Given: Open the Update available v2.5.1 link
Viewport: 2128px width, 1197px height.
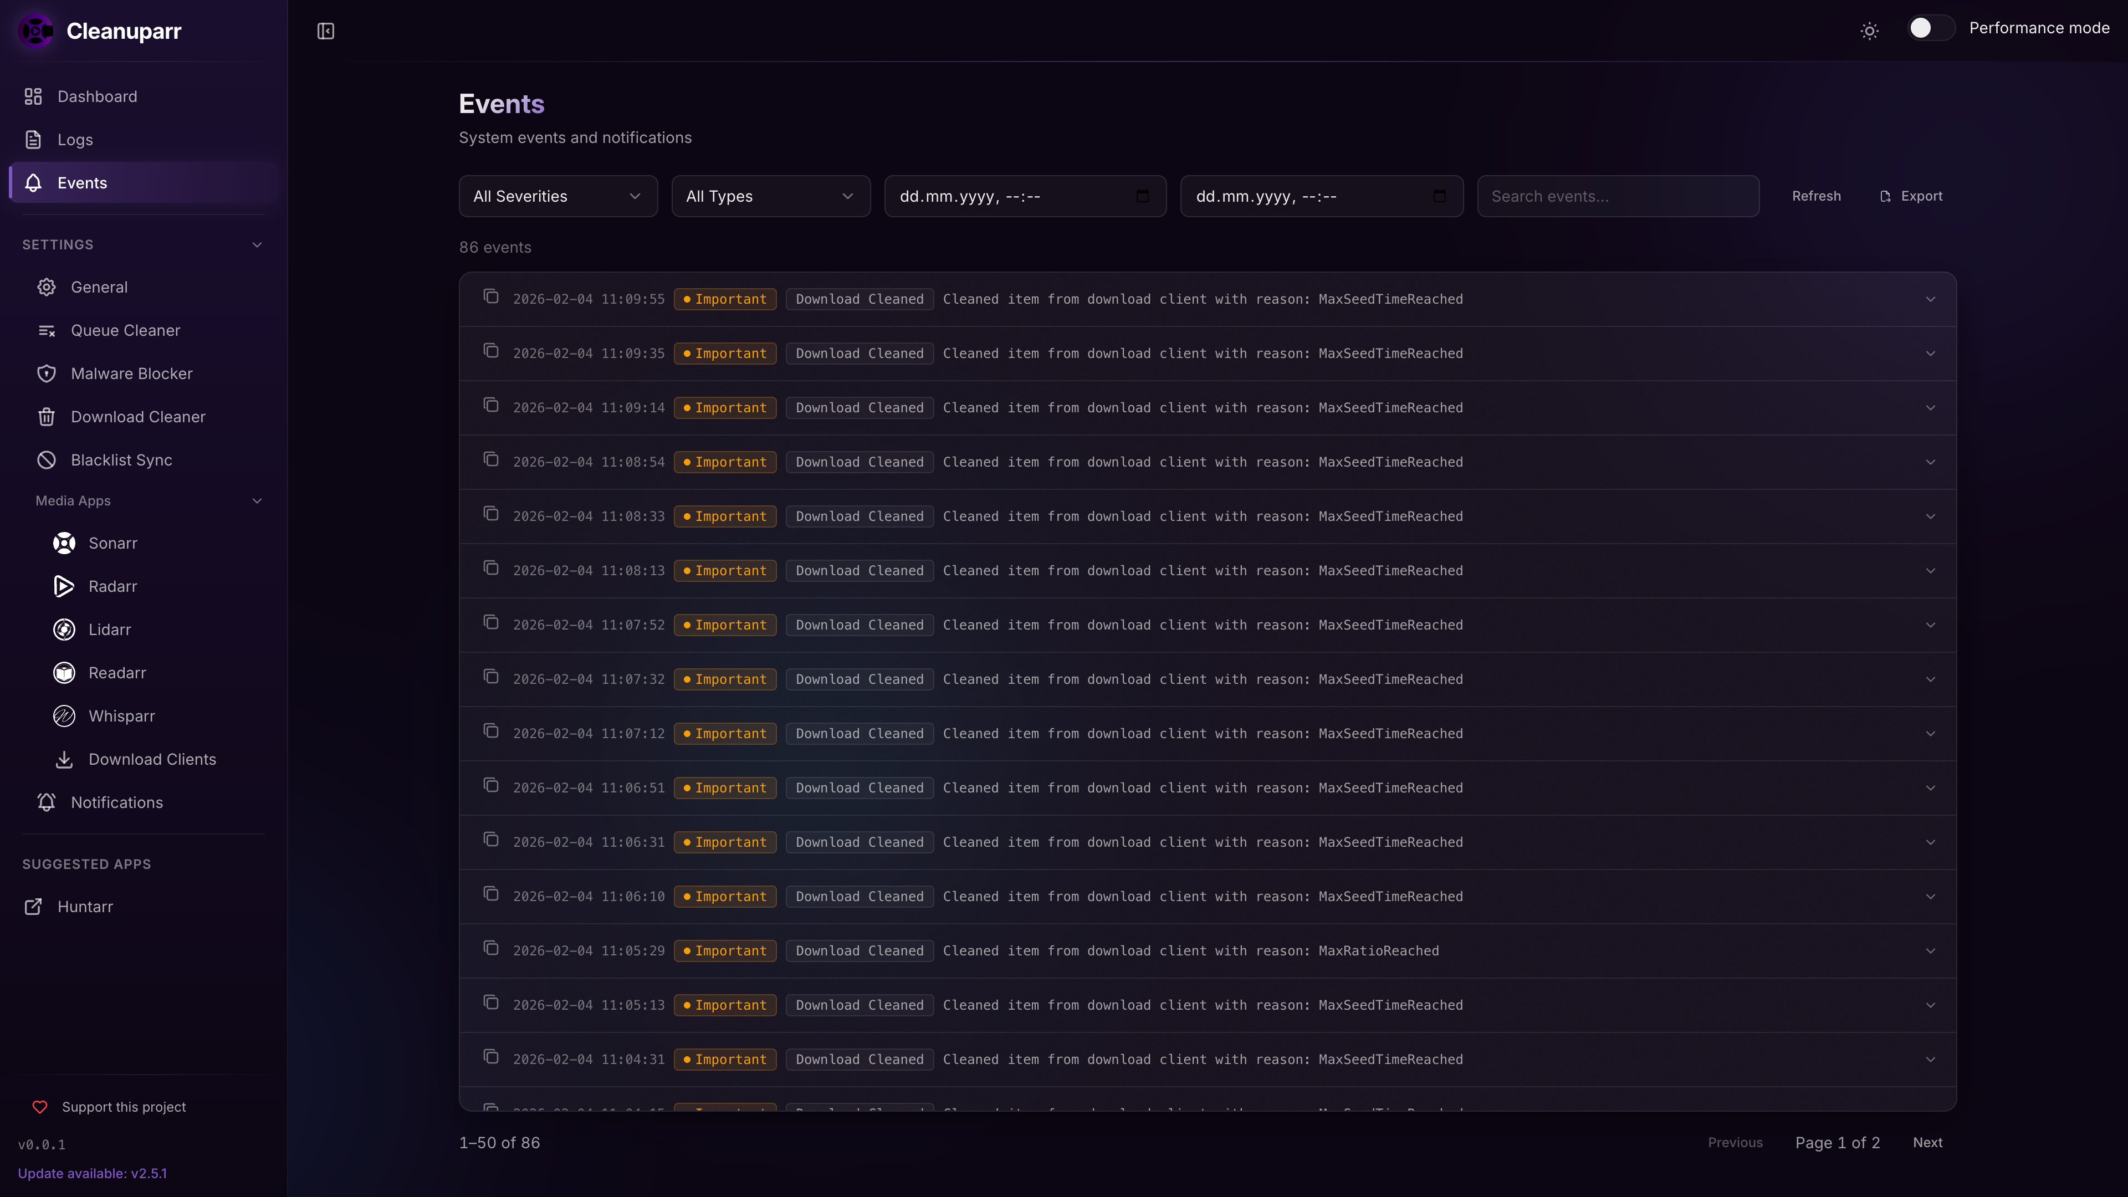Looking at the screenshot, I should (x=93, y=1173).
